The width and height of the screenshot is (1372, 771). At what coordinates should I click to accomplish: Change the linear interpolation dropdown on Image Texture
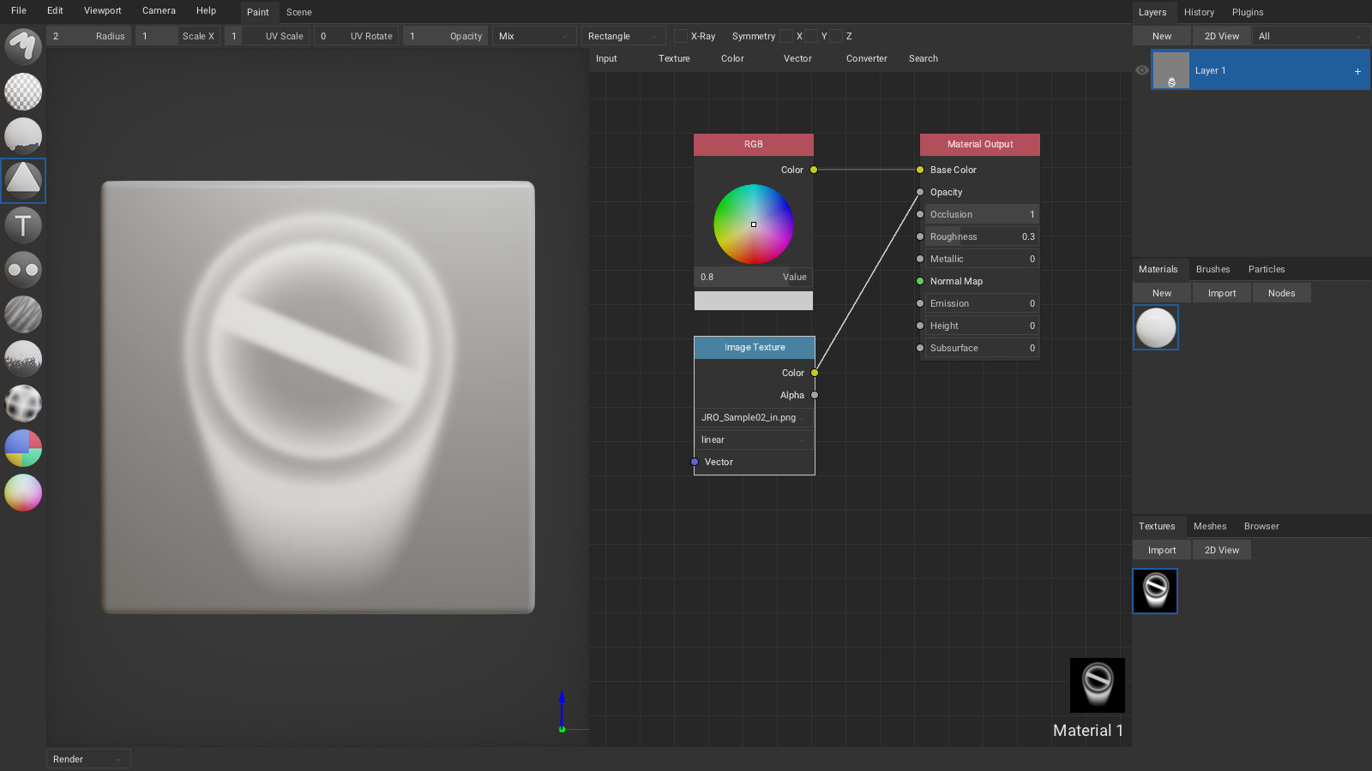753,439
